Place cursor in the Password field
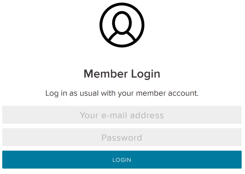Viewport: 245px width, 174px height. pos(122,137)
